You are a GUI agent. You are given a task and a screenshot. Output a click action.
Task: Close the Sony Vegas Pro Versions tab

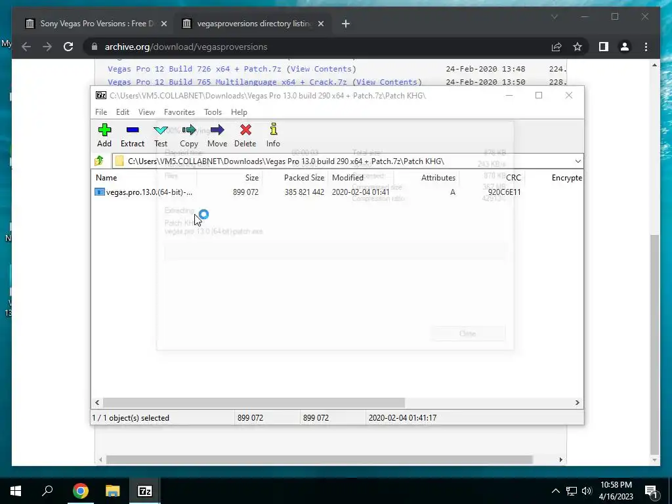point(163,24)
